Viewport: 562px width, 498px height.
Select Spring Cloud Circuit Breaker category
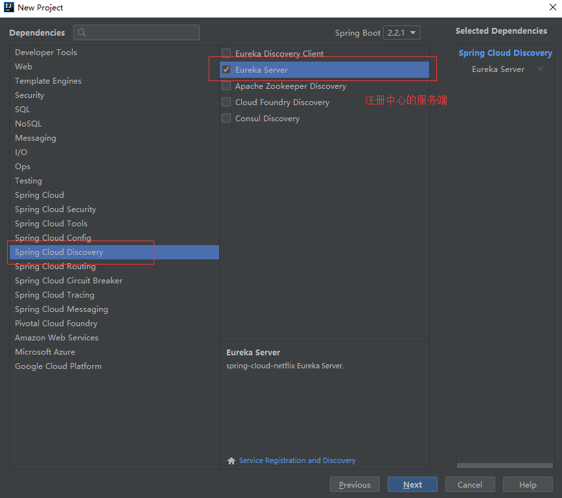coord(114,281)
